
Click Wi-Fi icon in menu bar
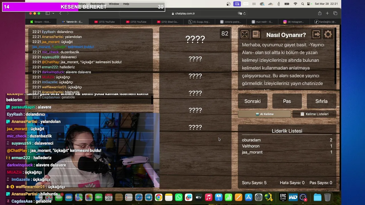pyautogui.click(x=295, y=4)
